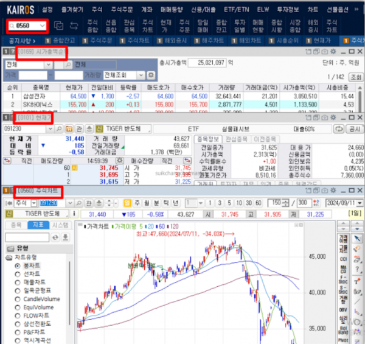
Task: Add the Pivot indicator
Action: point(343,340)
